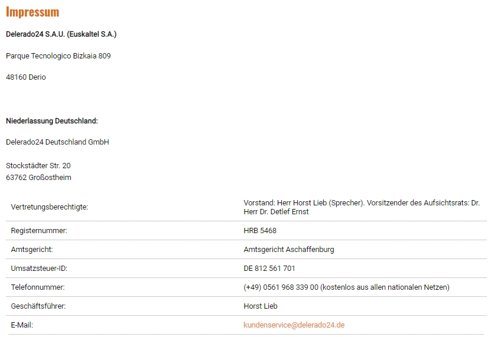Click the 48160 Derio postal line
Image resolution: width=491 pixels, height=337 pixels.
[25, 77]
